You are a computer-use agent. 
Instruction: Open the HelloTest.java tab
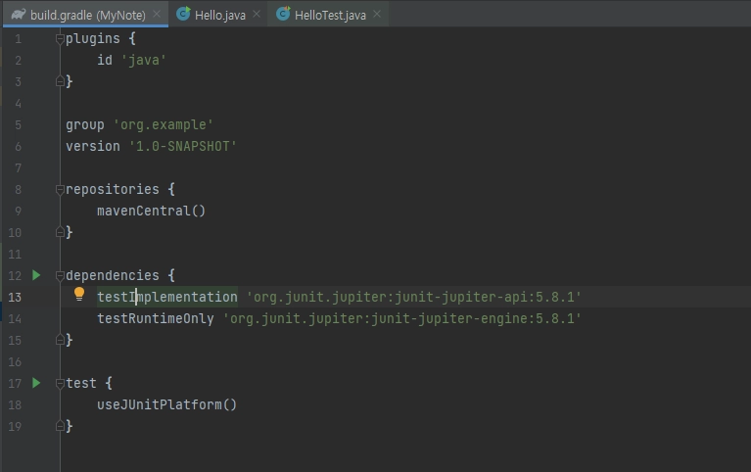330,15
